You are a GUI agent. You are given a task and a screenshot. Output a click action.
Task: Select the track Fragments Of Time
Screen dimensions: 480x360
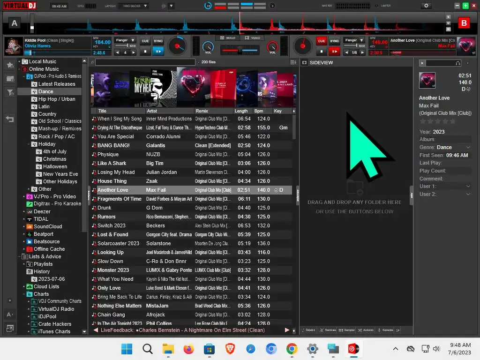pyautogui.click(x=191, y=199)
